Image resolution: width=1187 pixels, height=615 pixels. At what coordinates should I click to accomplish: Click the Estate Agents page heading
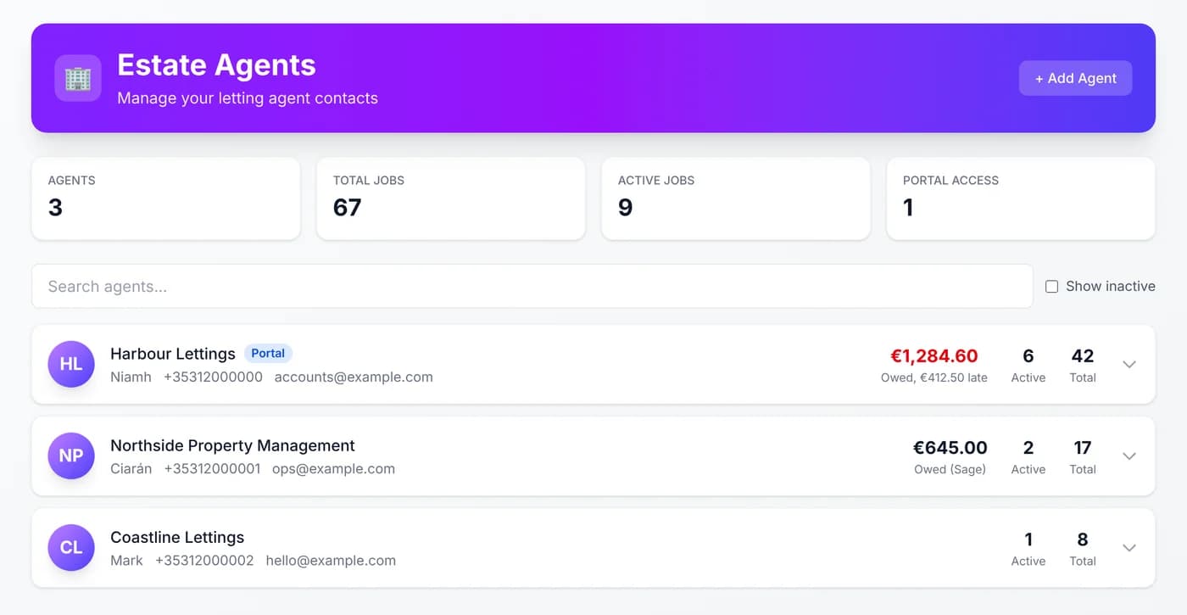(216, 64)
